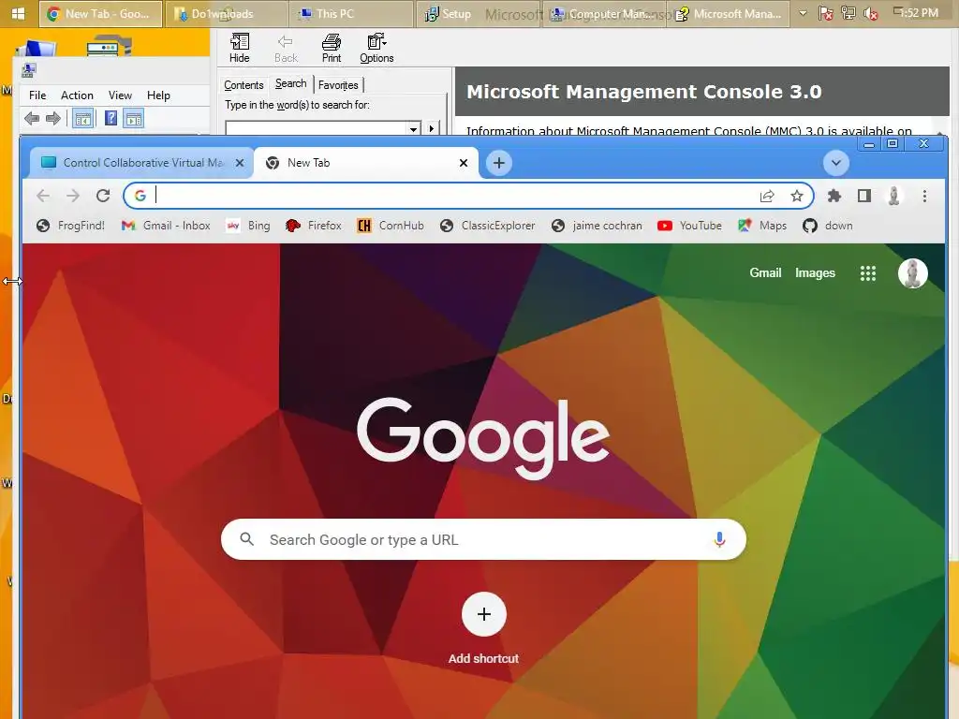Click Add shortcut plus button
This screenshot has height=719, width=959.
pos(484,614)
